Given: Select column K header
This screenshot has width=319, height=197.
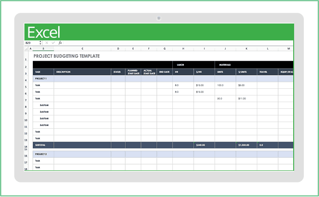Looking at the screenshot, I should tap(247, 48).
